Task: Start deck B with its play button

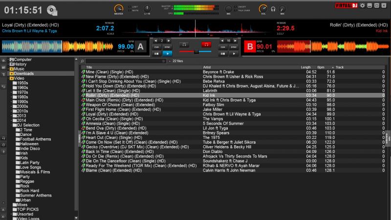Action: [234, 54]
